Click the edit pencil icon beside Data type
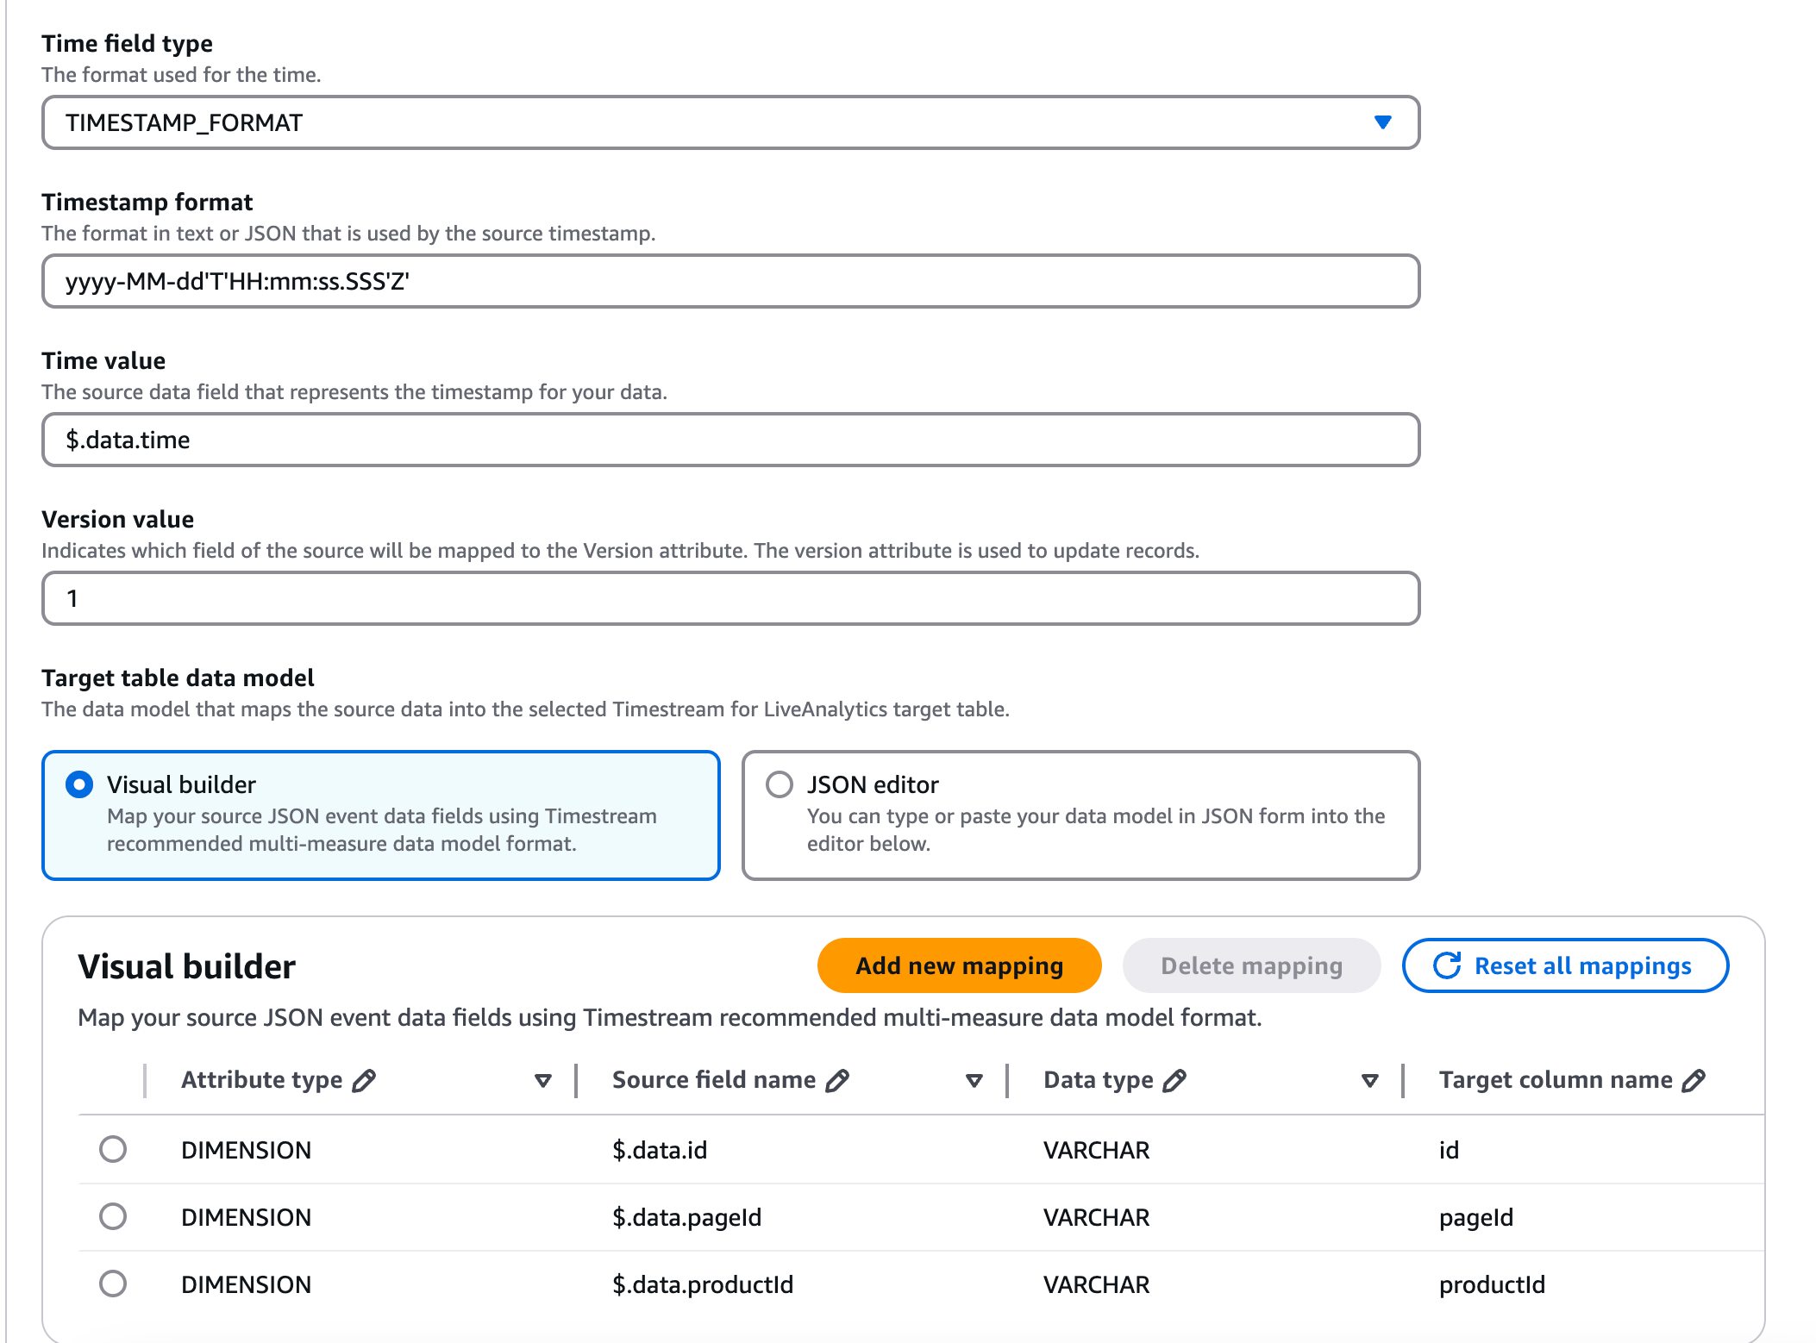This screenshot has height=1343, width=1816. (x=1175, y=1080)
